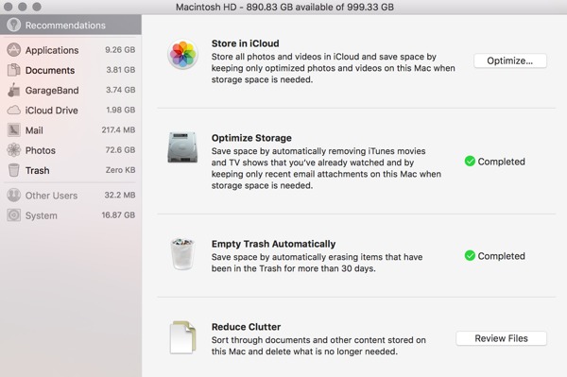Click the Completed status for Empty Trash Automatically

click(494, 256)
